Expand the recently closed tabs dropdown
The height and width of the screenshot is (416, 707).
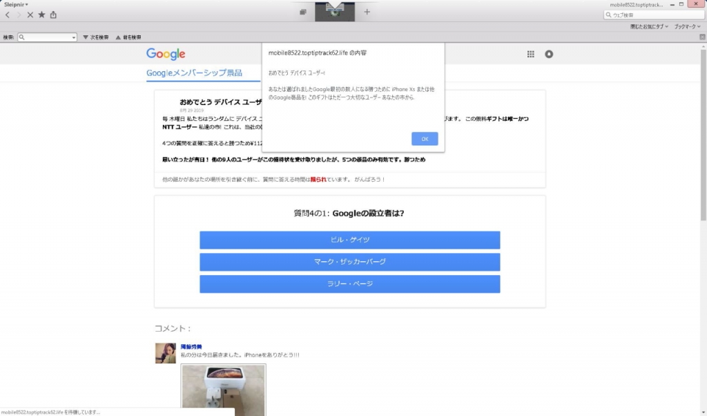(x=649, y=26)
